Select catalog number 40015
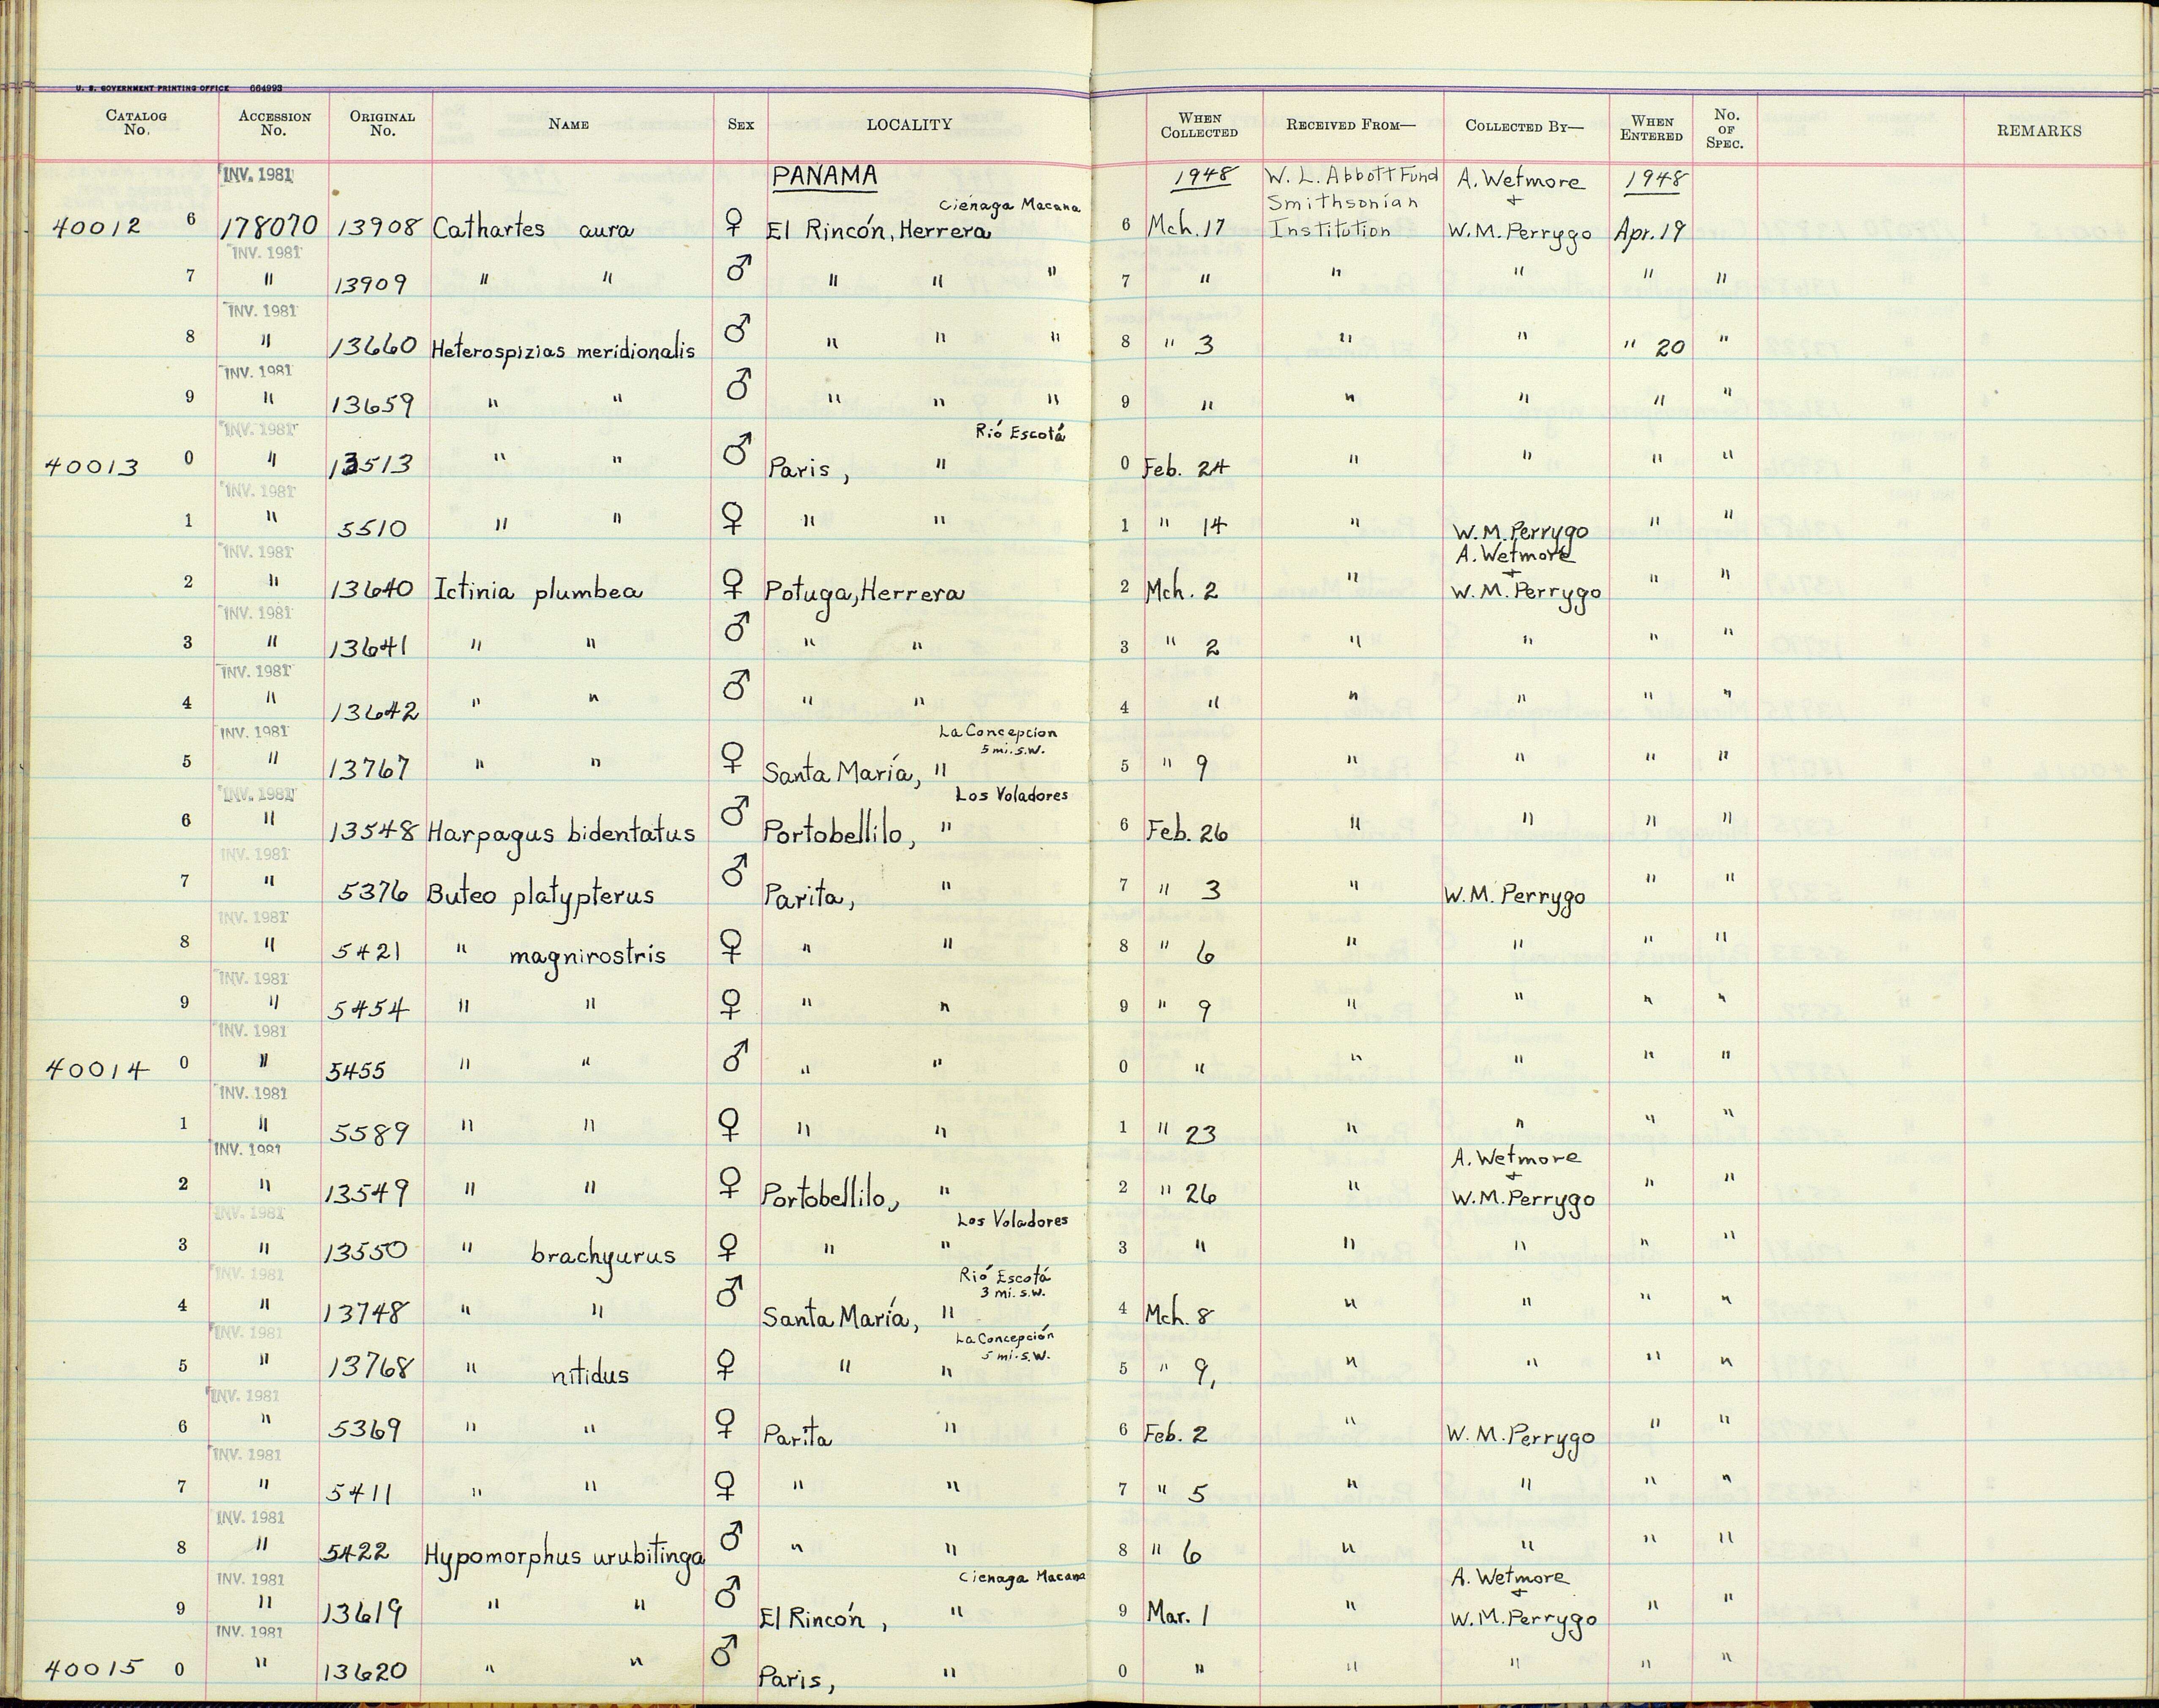 (95, 1668)
